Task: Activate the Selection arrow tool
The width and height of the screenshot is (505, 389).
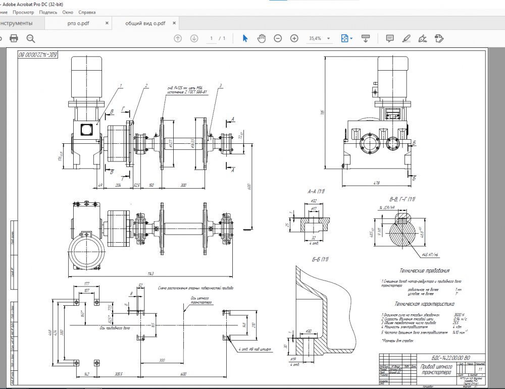Action: (x=245, y=38)
